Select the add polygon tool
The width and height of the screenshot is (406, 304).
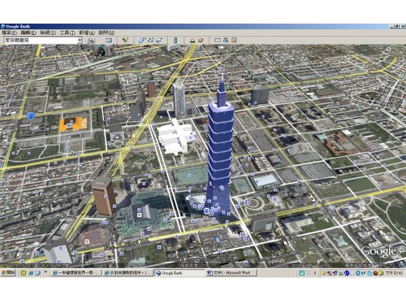[141, 41]
